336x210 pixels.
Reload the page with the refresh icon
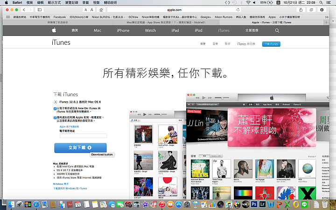click(238, 10)
